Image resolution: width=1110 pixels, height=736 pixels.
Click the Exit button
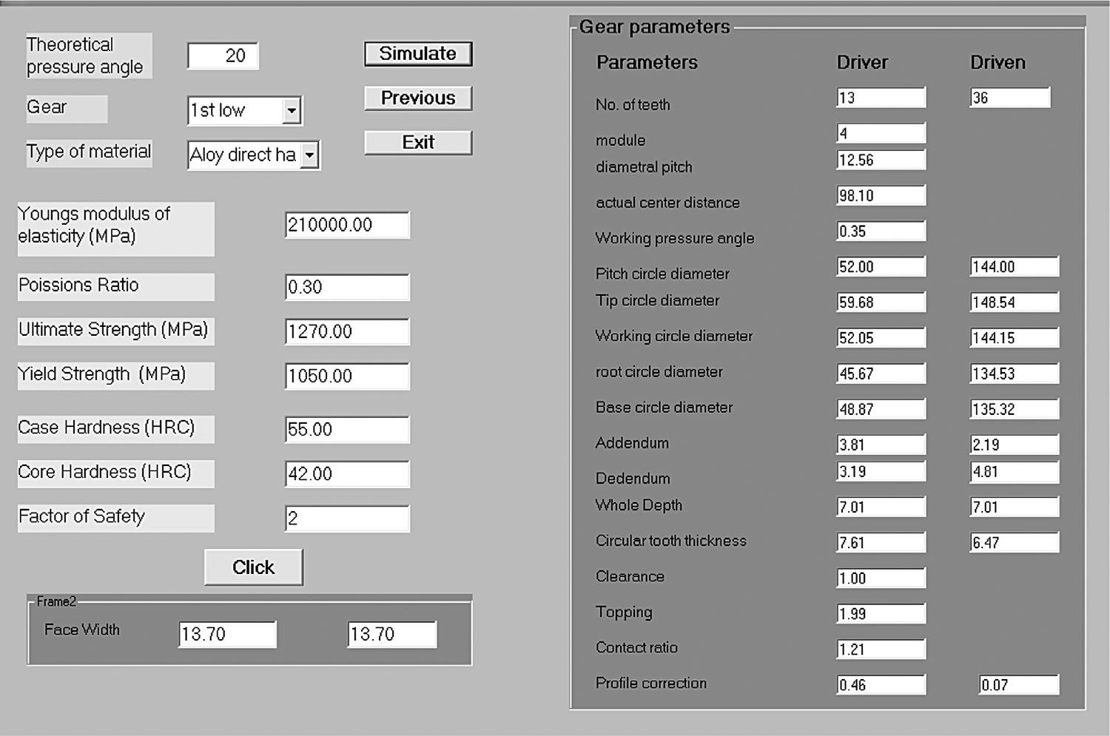click(x=418, y=143)
